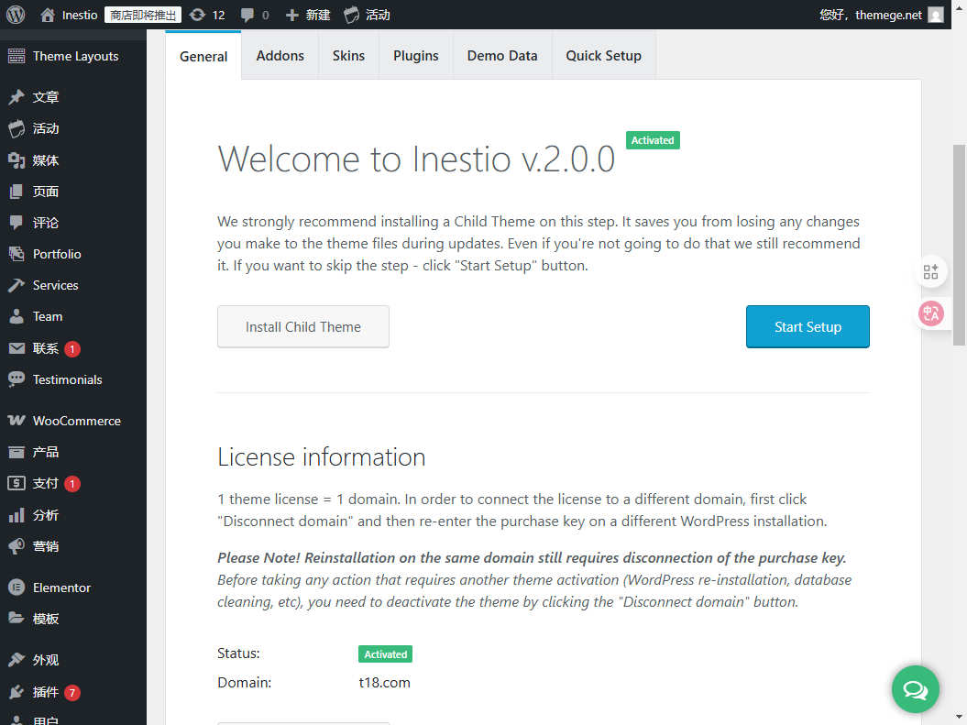Screen dimensions: 967x725
Task: Click the pink translate floating icon
Action: (x=930, y=313)
